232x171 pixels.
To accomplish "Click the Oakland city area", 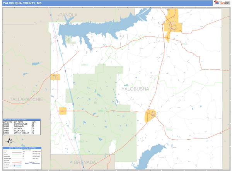I will pyautogui.click(x=55, y=77).
